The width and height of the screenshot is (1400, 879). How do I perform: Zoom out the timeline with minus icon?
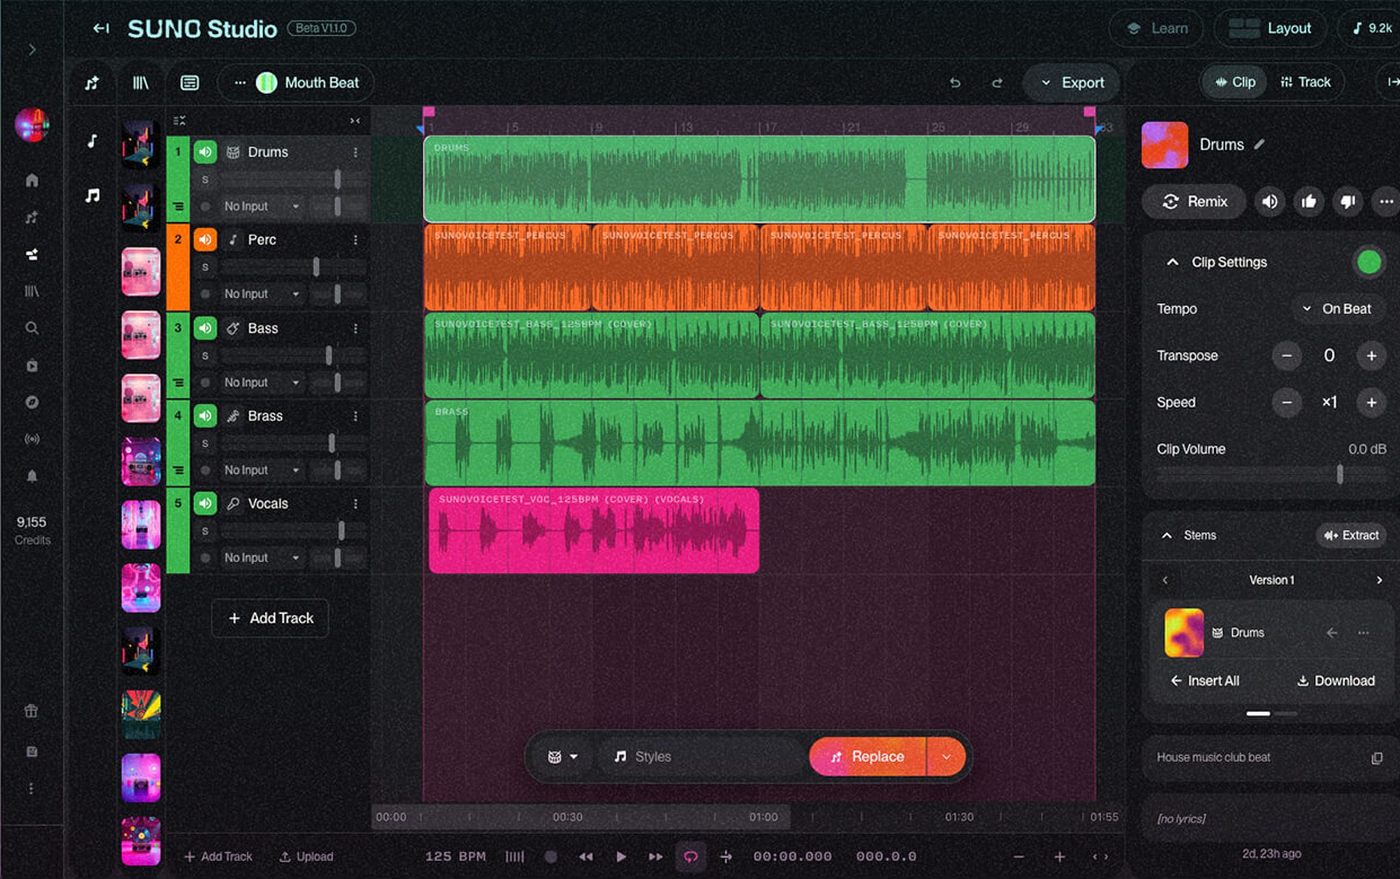point(1019,857)
